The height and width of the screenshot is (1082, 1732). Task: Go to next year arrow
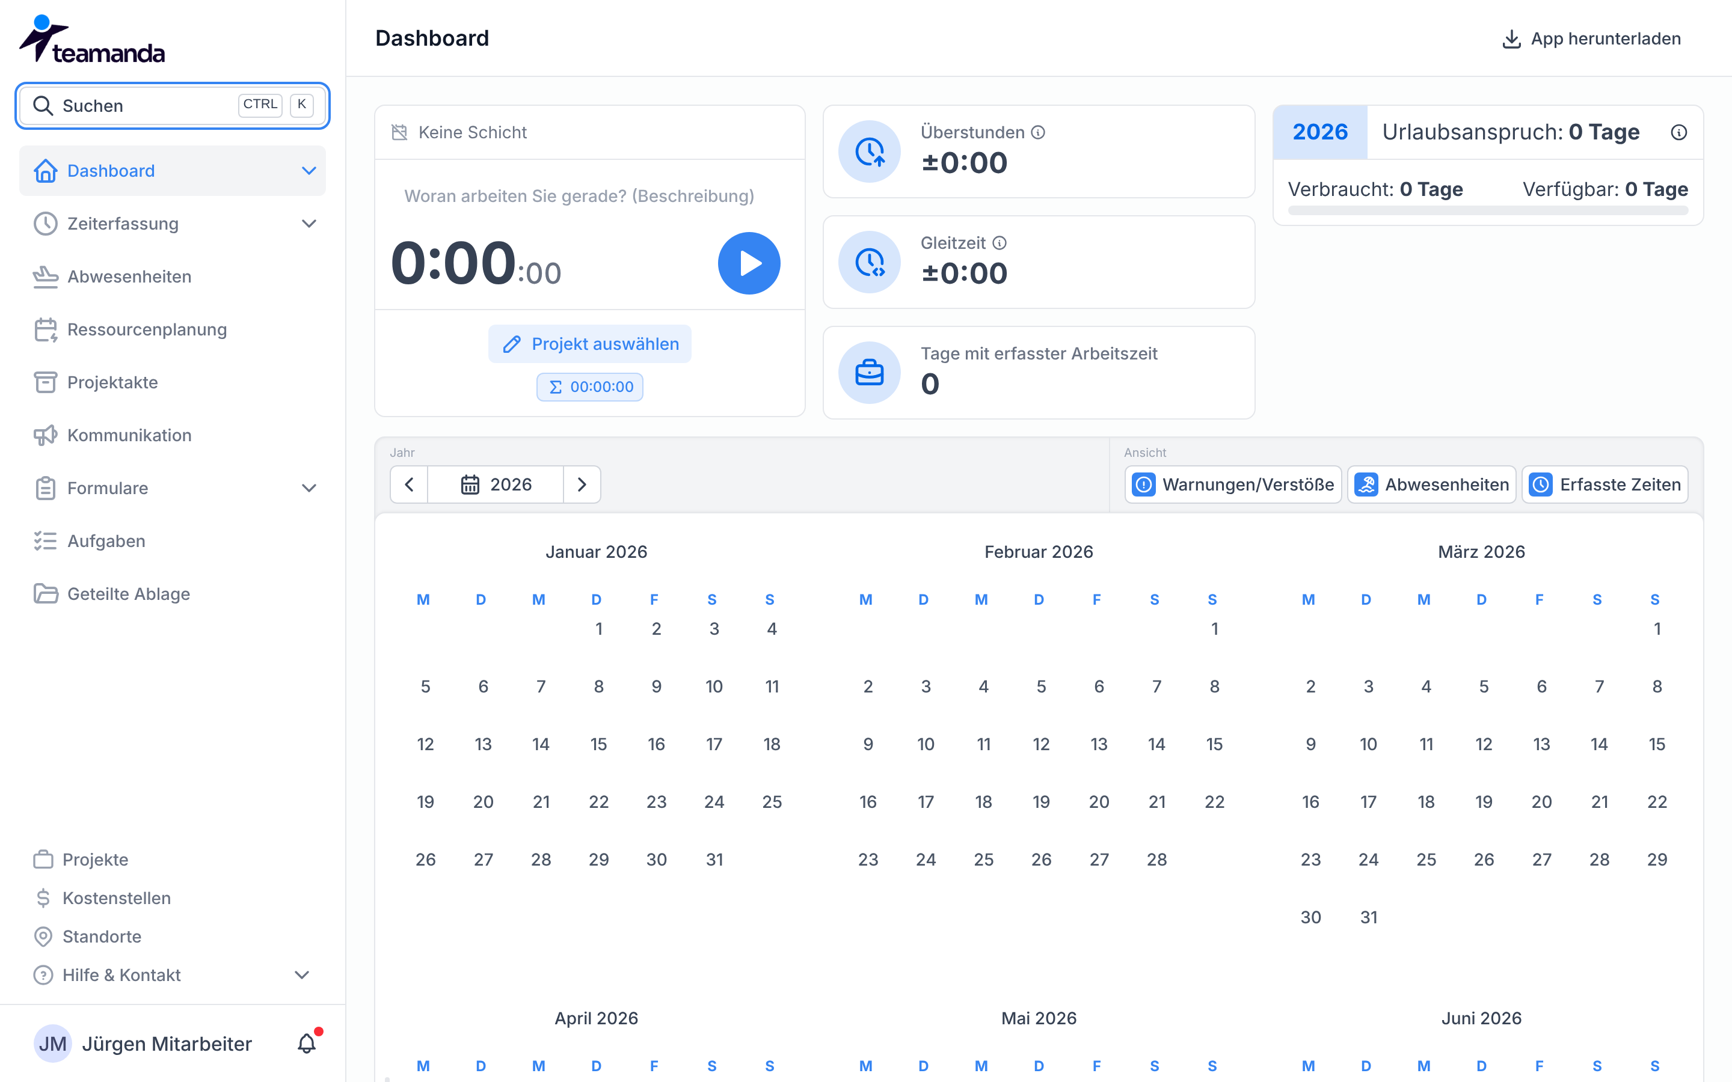tap(582, 484)
